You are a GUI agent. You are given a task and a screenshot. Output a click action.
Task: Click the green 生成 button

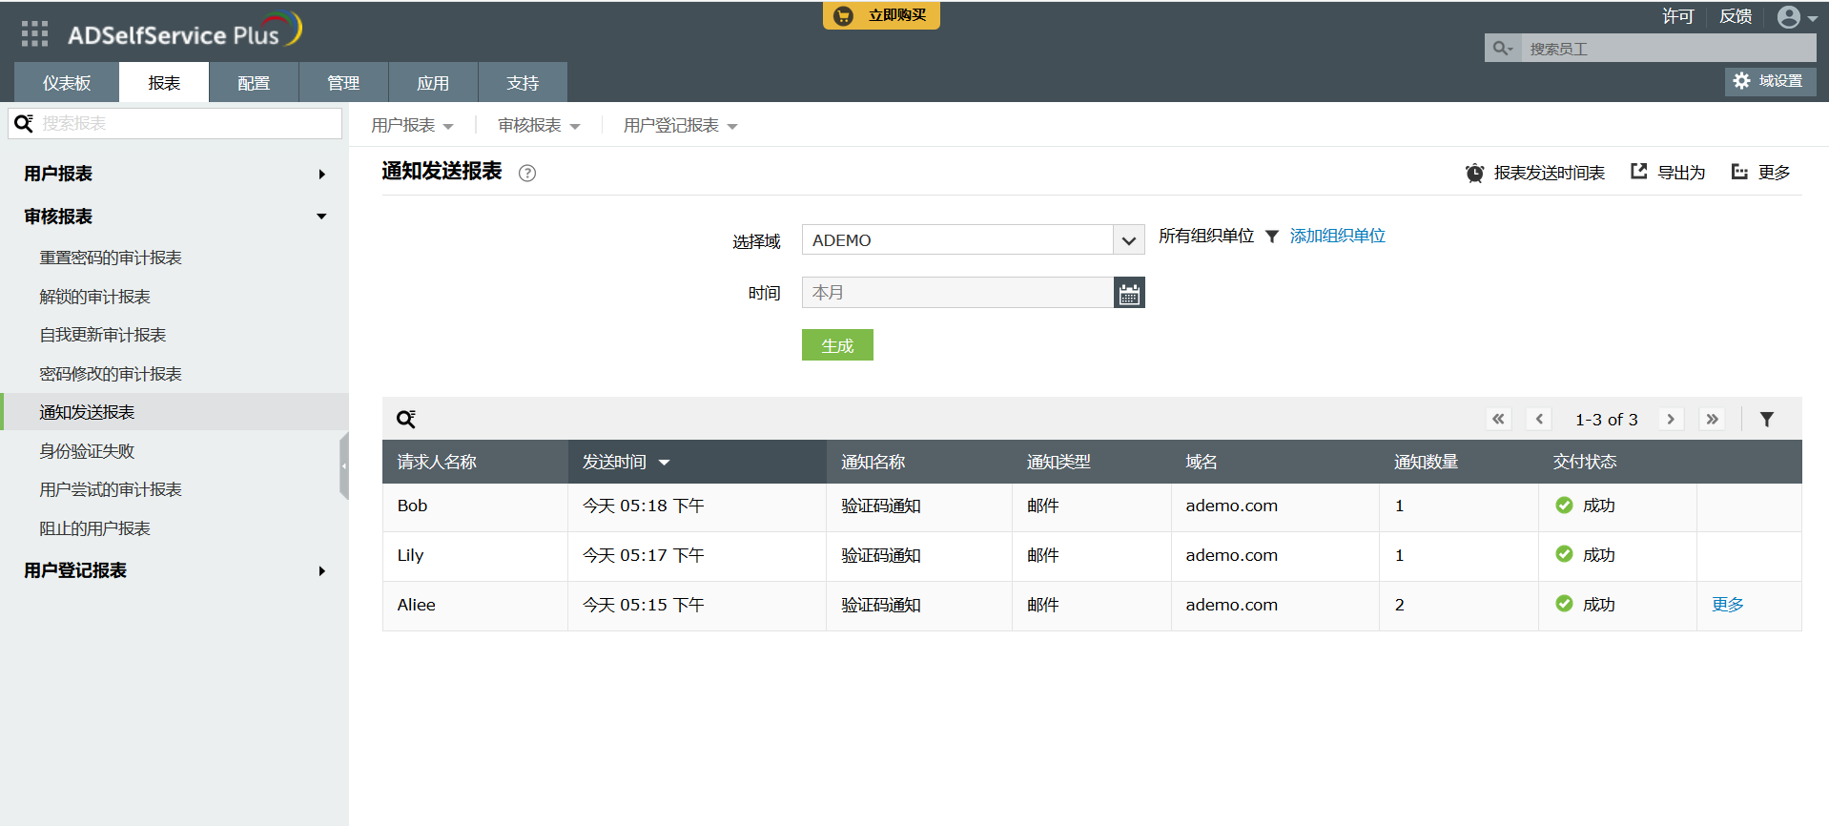click(837, 345)
